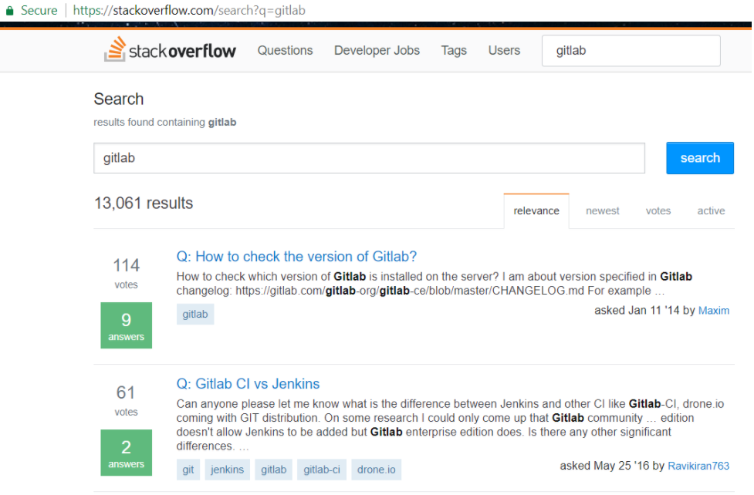The image size is (754, 495).
Task: Click into the gitlab search input field
Action: 369,158
